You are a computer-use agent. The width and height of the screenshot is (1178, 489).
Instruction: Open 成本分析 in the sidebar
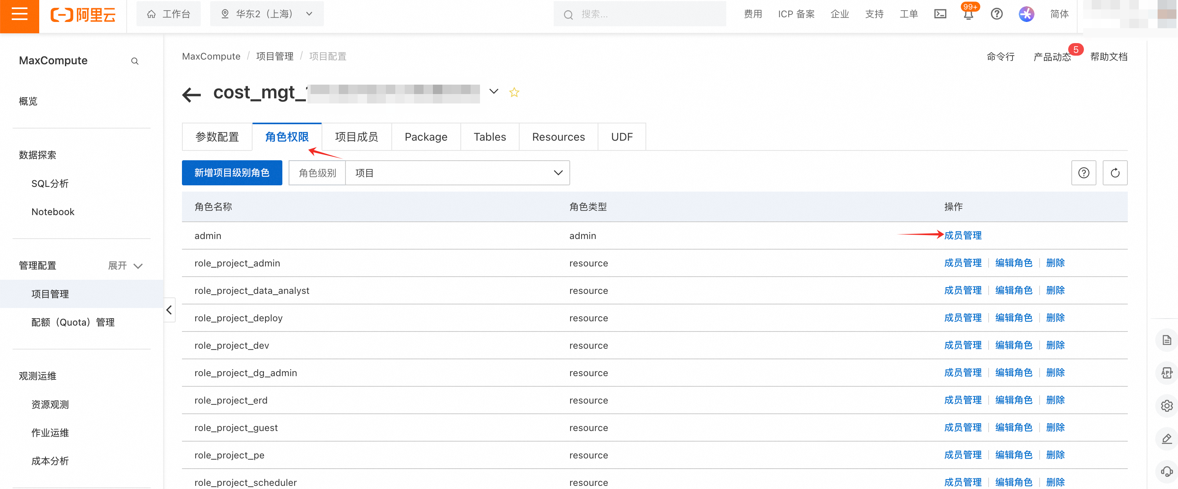pos(50,461)
